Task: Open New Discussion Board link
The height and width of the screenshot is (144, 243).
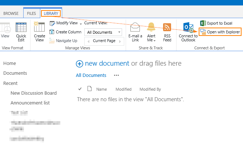Action: coord(34,93)
